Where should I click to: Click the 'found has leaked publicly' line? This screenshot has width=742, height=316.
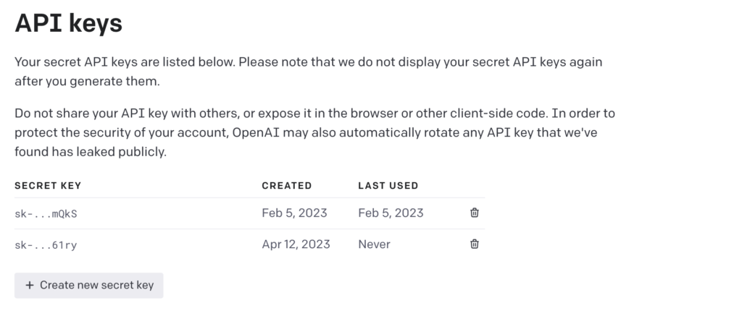91,153
